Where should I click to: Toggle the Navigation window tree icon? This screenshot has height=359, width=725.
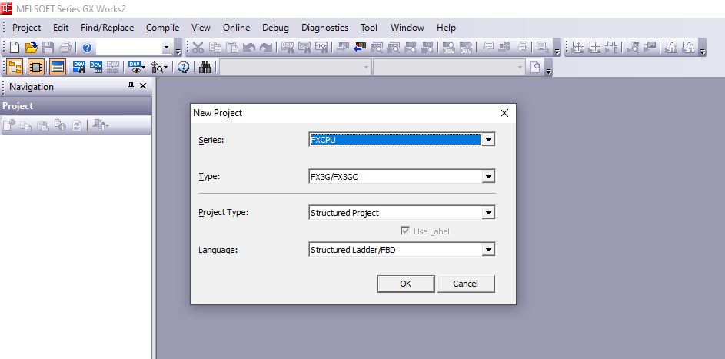point(15,68)
